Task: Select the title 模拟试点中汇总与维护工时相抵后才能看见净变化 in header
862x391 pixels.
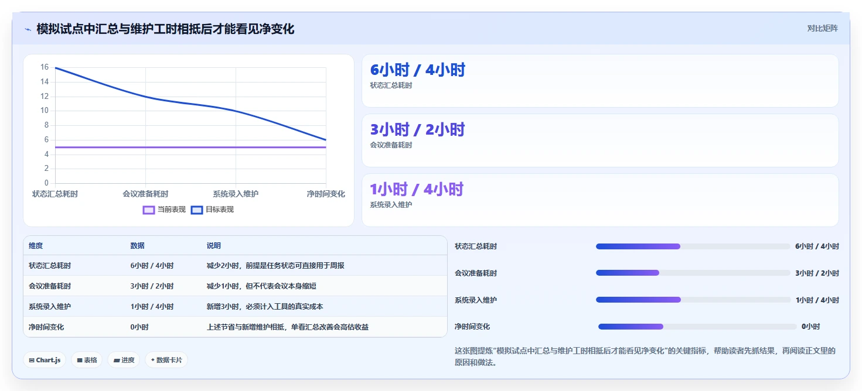Action: tap(165, 29)
